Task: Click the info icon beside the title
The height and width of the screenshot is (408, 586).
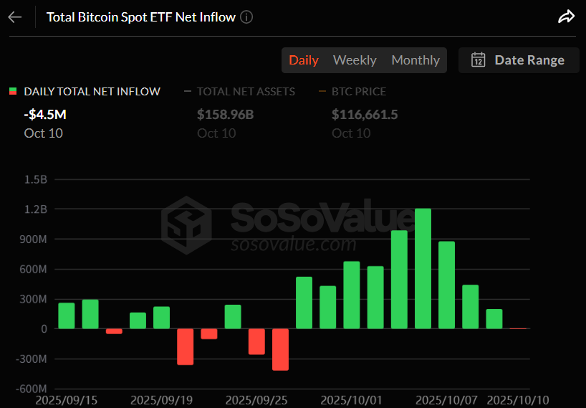Action: 246,17
